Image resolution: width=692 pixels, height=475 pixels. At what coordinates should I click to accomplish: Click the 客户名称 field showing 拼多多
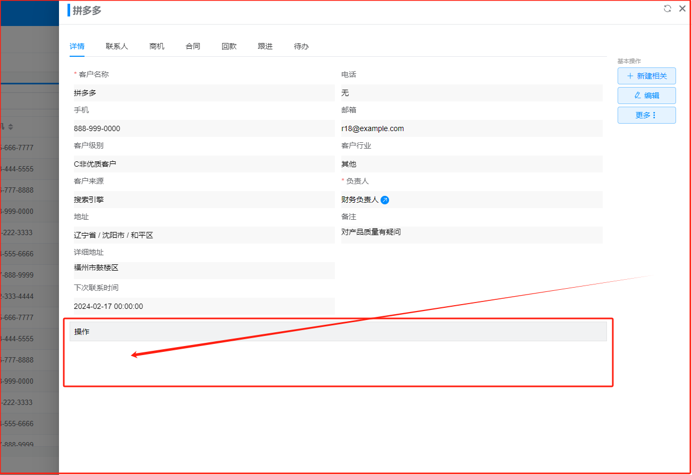pyautogui.click(x=204, y=93)
